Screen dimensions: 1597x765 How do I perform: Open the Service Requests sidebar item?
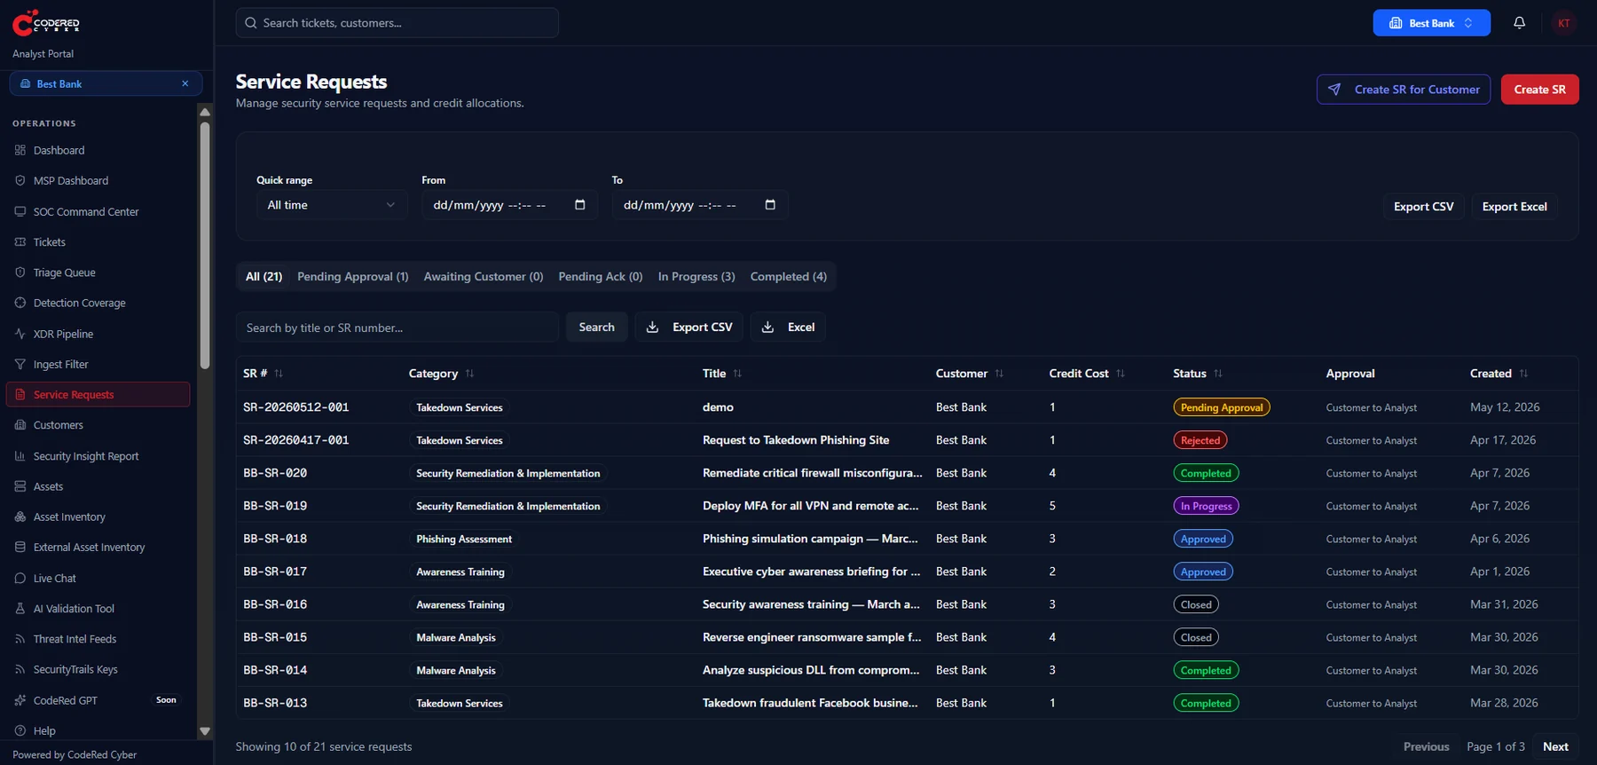click(x=98, y=395)
